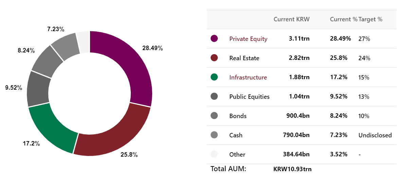407x182 pixels.
Task: Open the Infrastructure link
Action: pyautogui.click(x=248, y=77)
